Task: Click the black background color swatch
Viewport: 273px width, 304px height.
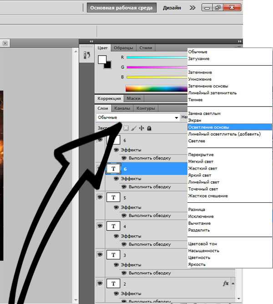Action: point(108,65)
